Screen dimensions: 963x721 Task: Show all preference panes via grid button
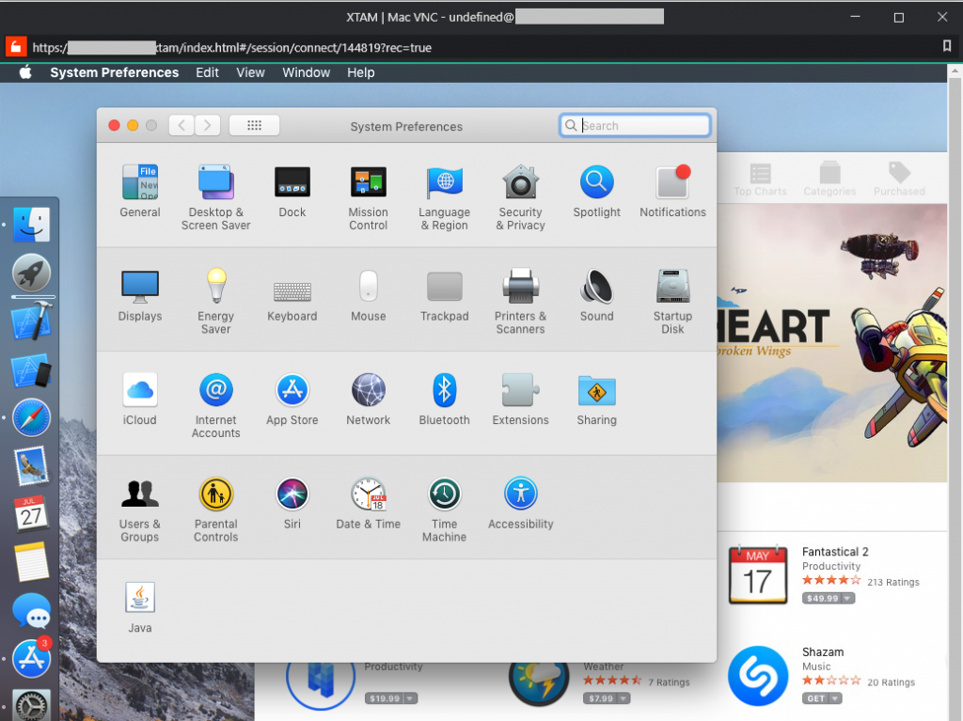point(254,125)
